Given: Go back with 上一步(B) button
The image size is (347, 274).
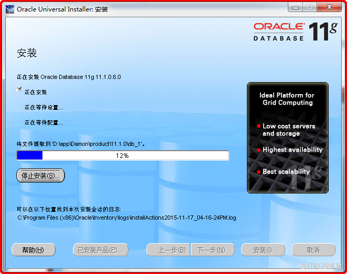Looking at the screenshot, I should coord(168,250).
